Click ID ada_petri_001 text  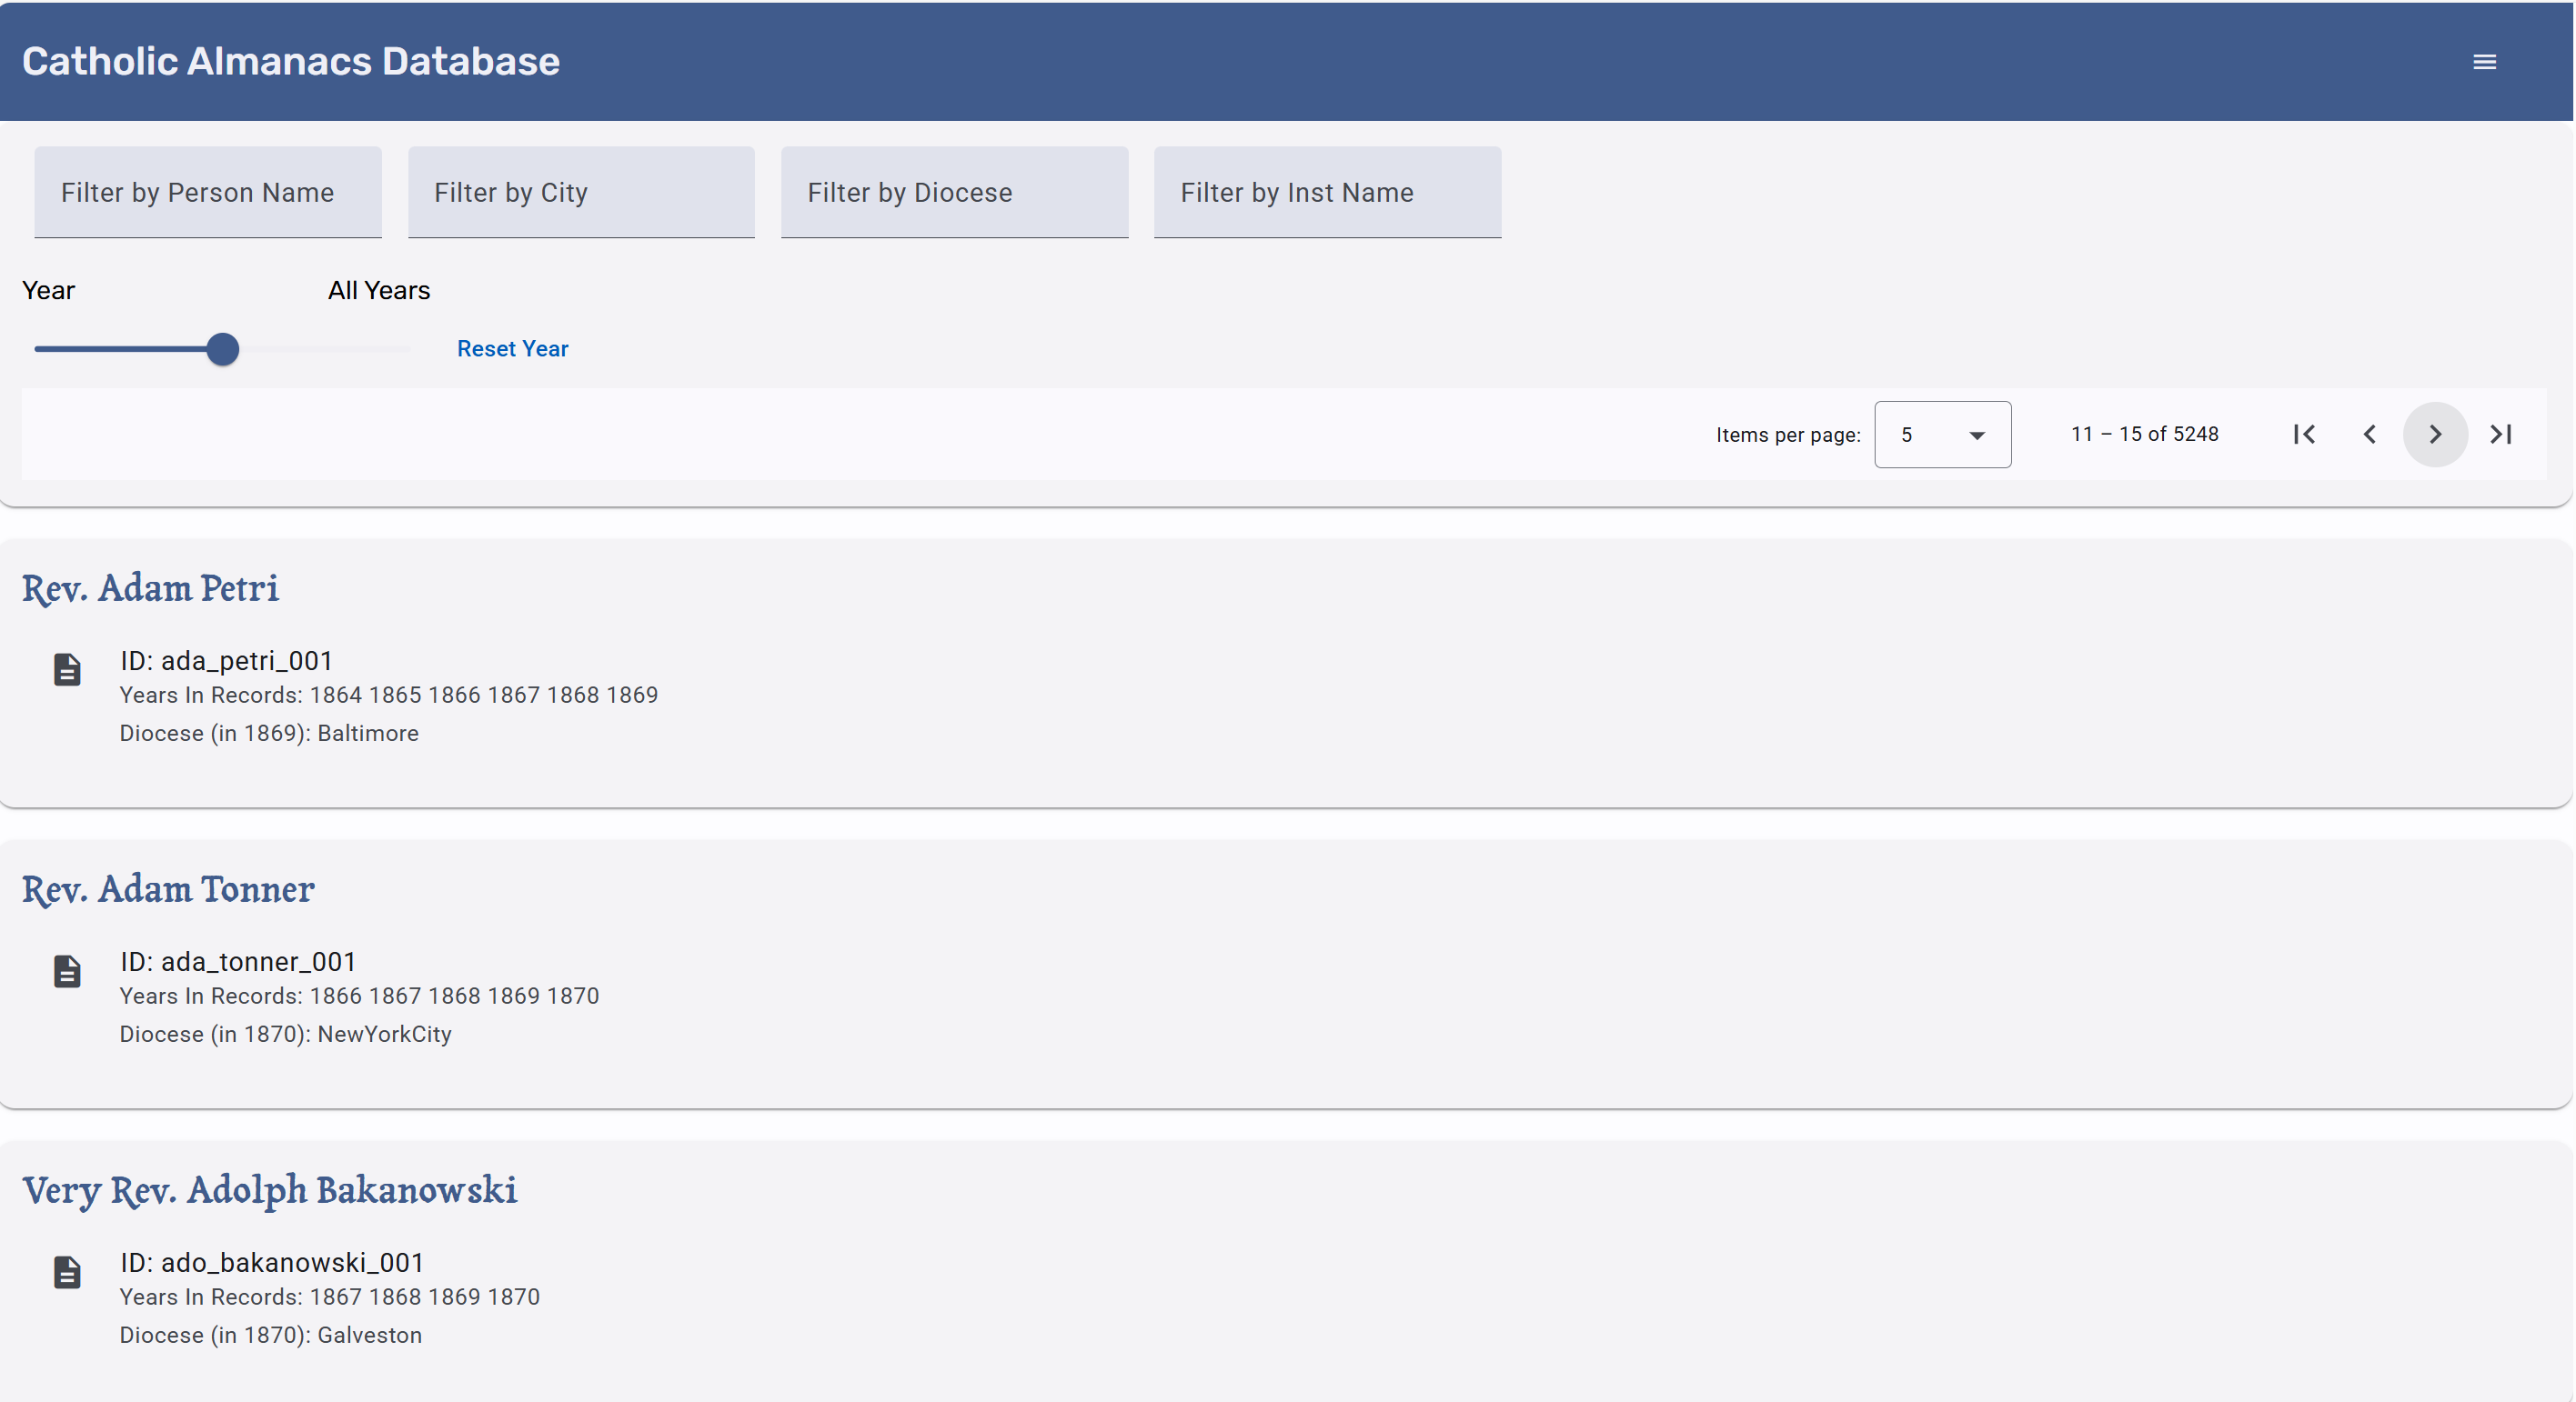coord(226,660)
